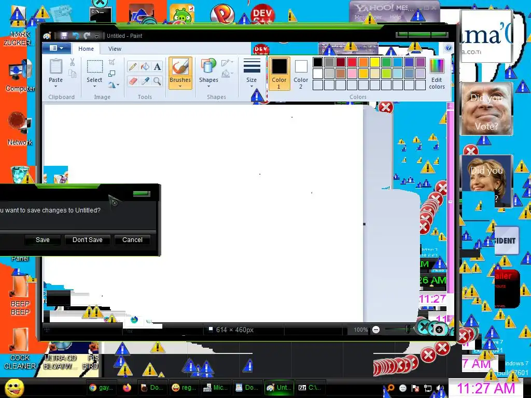The image size is (531, 398).
Task: Click the Computer desktop icon
Action: 20,76
